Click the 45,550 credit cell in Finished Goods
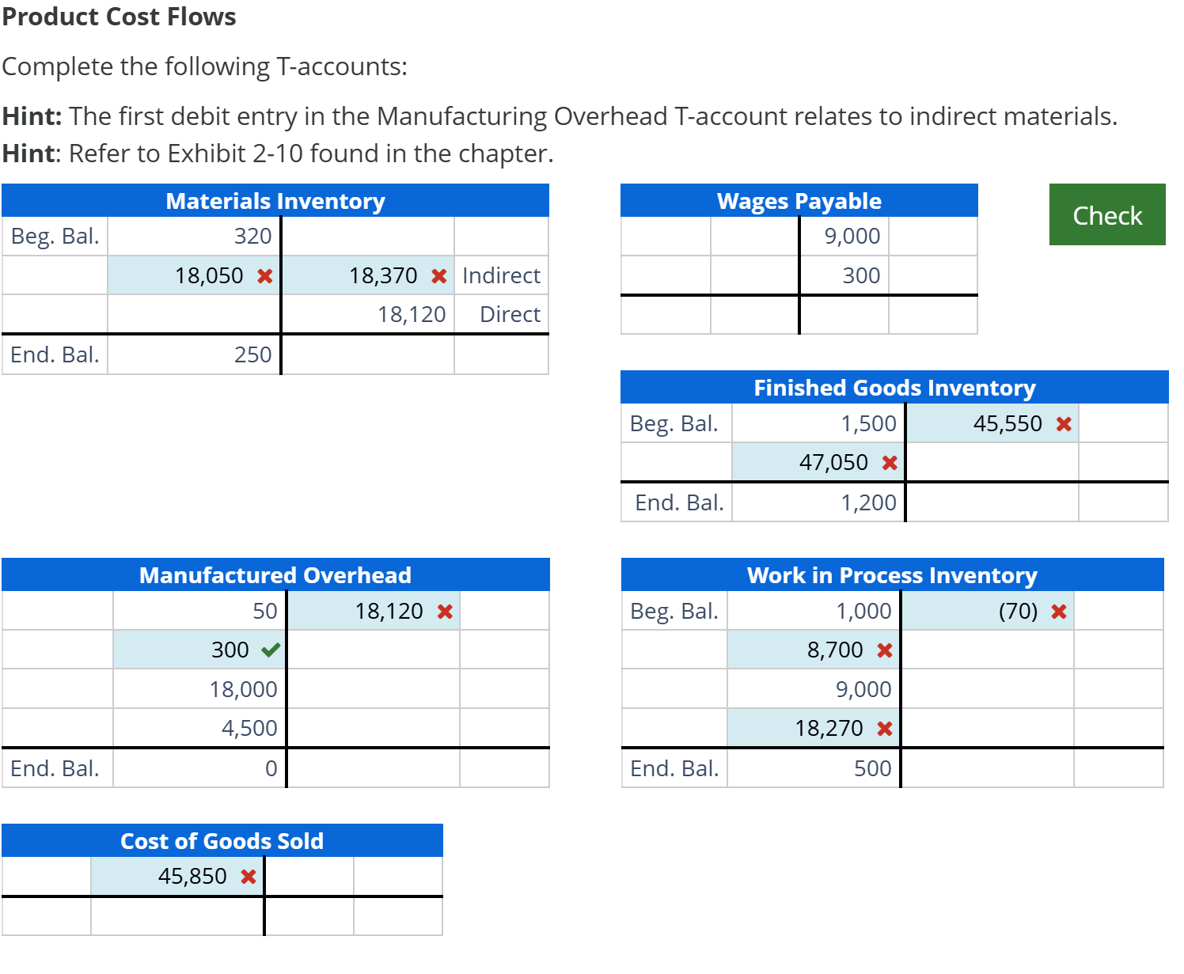The height and width of the screenshot is (974, 1184). (x=993, y=423)
